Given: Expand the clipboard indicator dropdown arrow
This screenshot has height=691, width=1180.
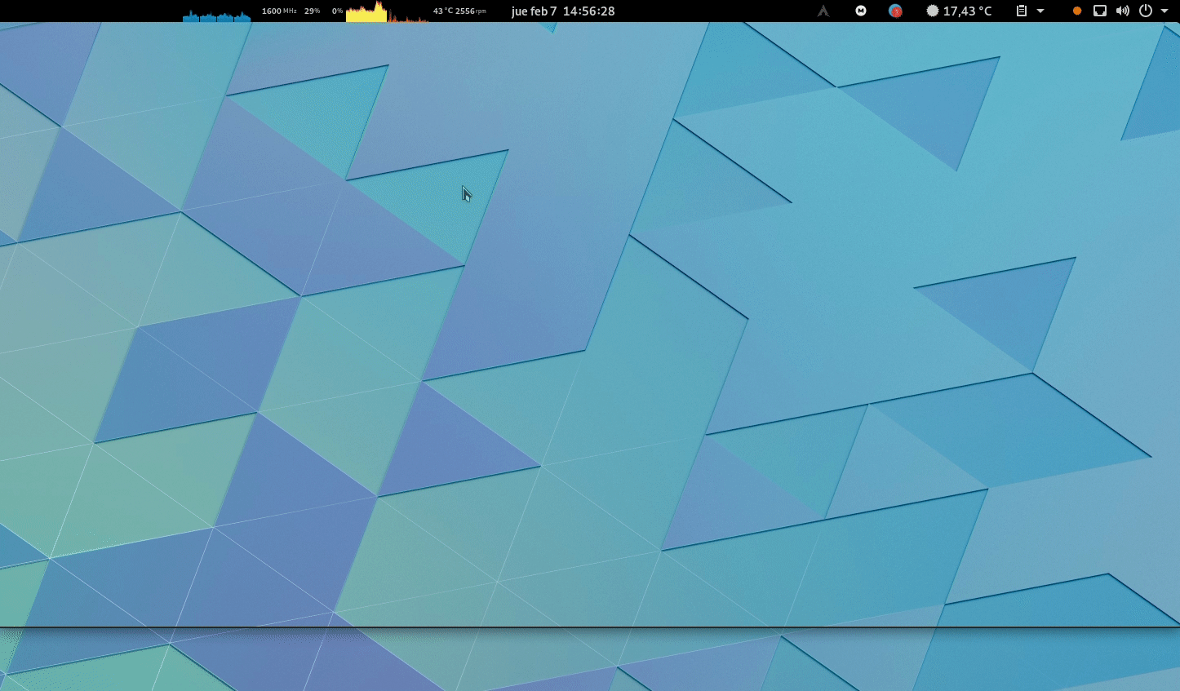Looking at the screenshot, I should (x=1040, y=11).
